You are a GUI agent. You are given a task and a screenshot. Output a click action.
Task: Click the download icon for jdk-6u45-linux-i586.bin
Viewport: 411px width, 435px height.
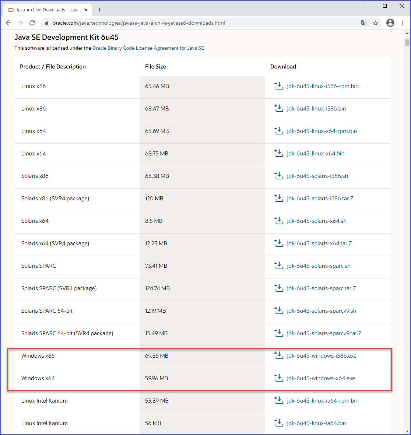[x=279, y=108]
